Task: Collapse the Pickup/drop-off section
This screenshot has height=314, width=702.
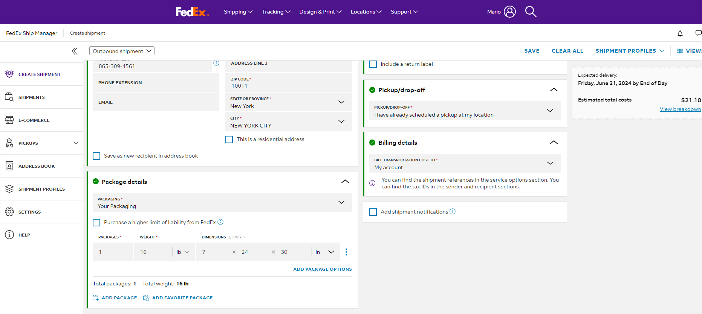Action: point(554,89)
